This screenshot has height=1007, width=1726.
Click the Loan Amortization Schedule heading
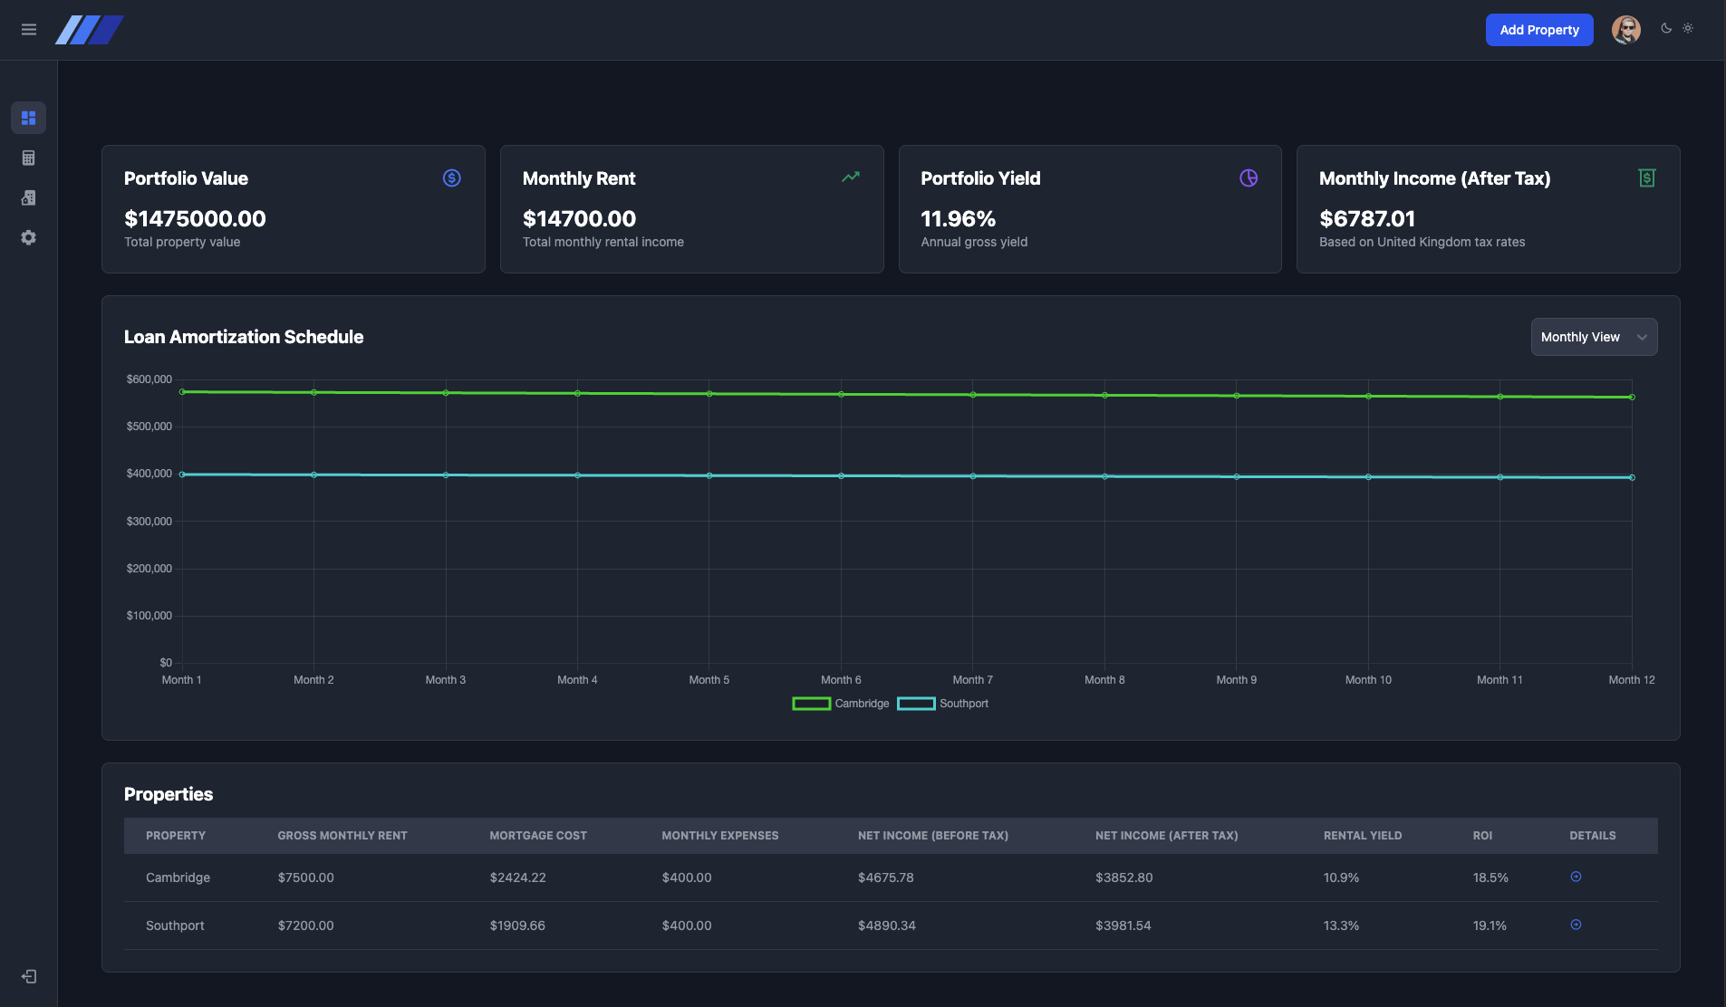(244, 337)
